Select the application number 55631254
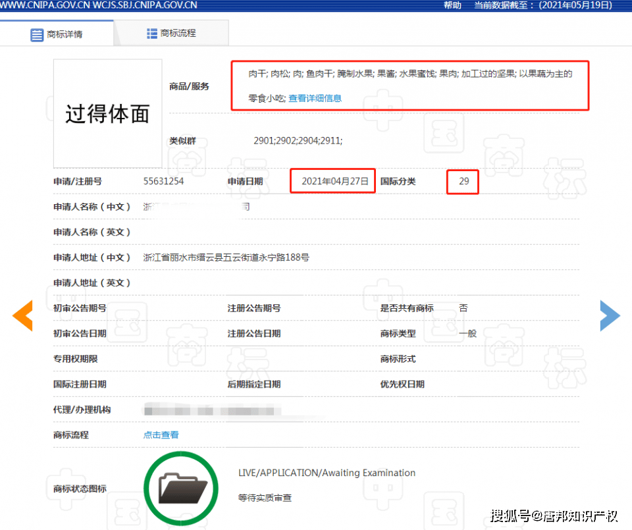 163,181
